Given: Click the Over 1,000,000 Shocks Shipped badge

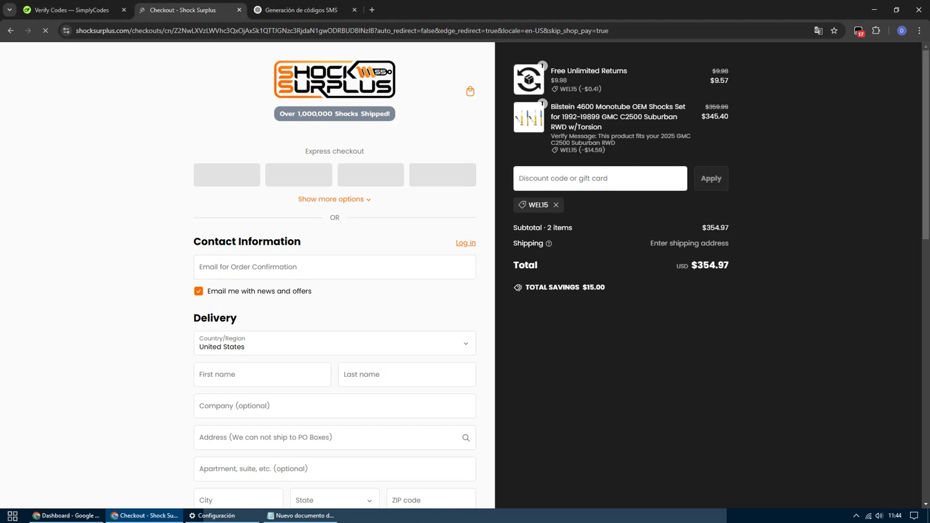Looking at the screenshot, I should pos(335,113).
